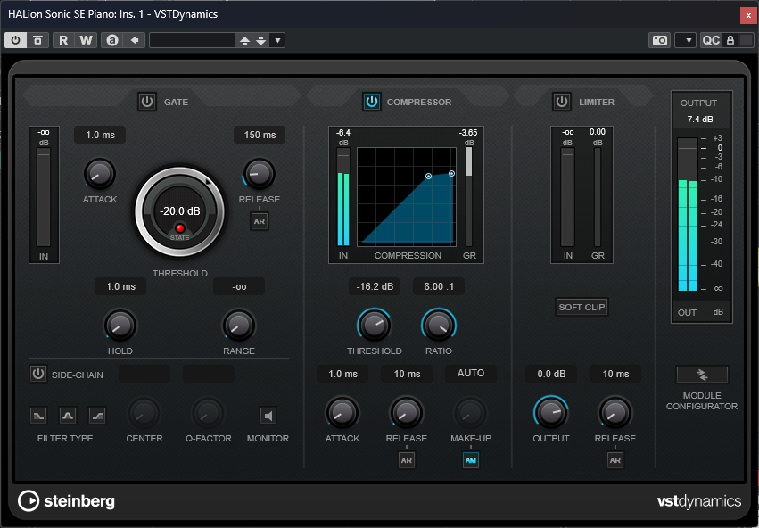Image resolution: width=759 pixels, height=528 pixels.
Task: Click the copy A to B arrow
Action: (x=134, y=40)
